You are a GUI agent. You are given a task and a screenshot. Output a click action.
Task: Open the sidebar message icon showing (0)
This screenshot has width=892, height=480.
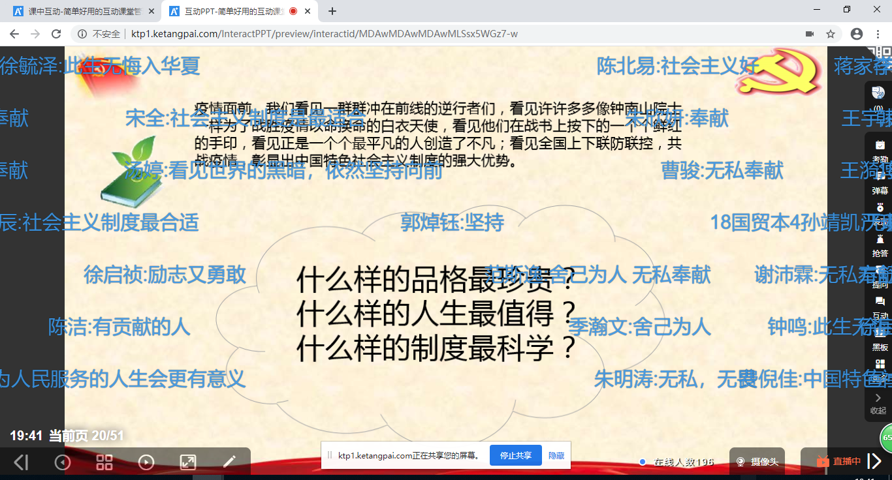pos(878,97)
